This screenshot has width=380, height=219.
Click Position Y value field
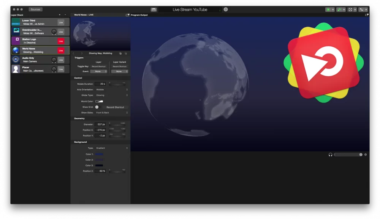(x=100, y=136)
